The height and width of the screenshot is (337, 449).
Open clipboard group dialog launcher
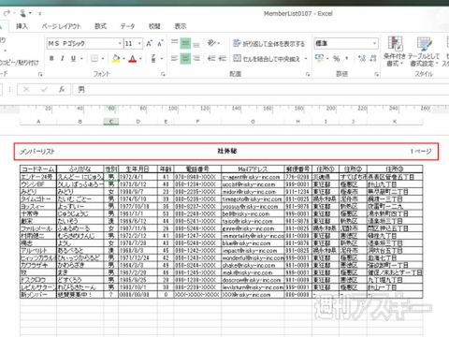pos(40,74)
